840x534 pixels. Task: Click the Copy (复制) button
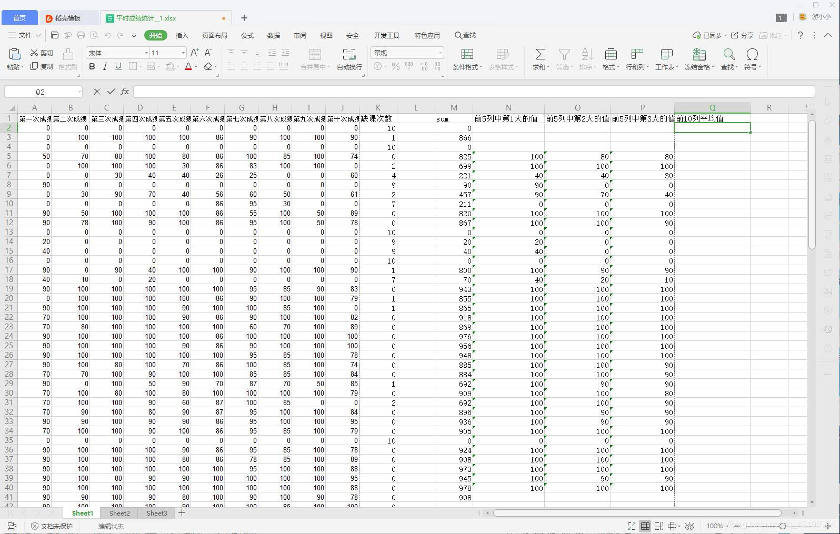coord(42,66)
